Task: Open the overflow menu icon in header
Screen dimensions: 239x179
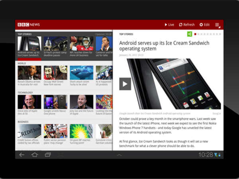Action: click(x=217, y=25)
